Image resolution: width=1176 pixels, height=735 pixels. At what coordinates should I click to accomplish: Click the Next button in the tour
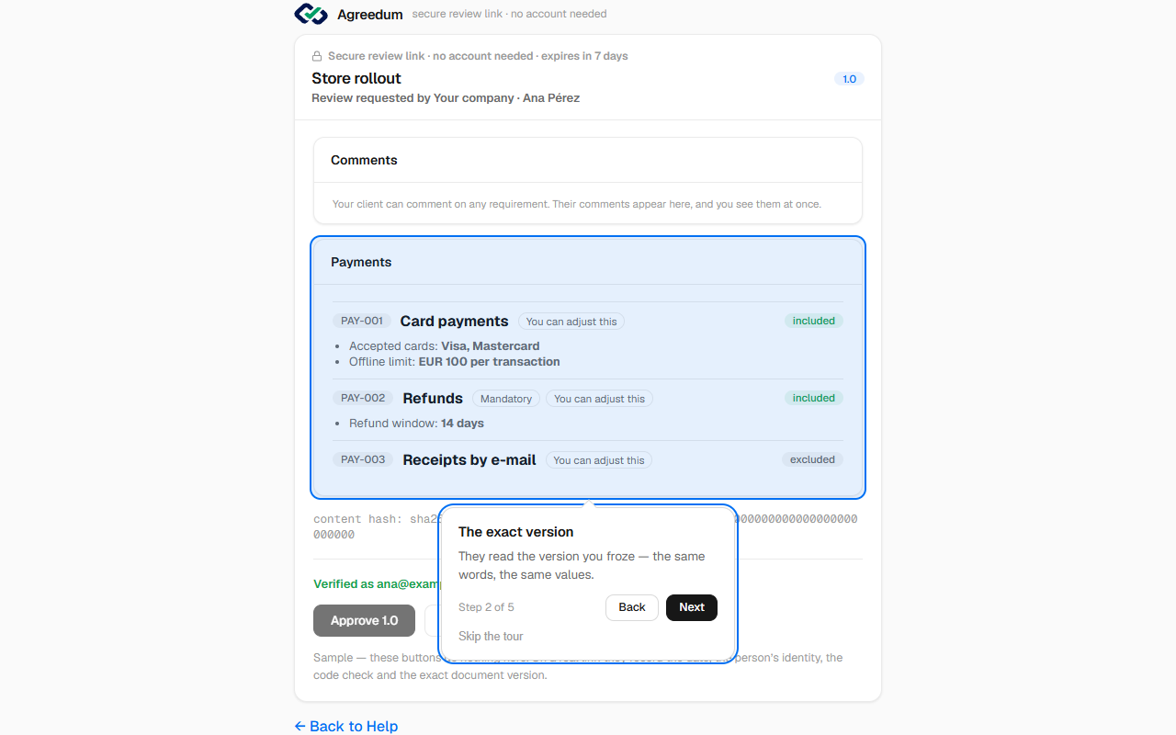[692, 607]
